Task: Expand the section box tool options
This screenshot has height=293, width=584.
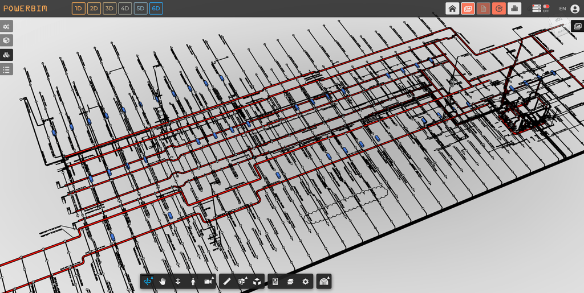Action: pyautogui.click(x=246, y=277)
